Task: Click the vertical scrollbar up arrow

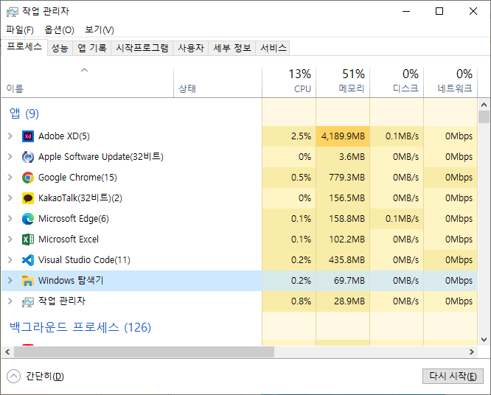Action: [484, 105]
